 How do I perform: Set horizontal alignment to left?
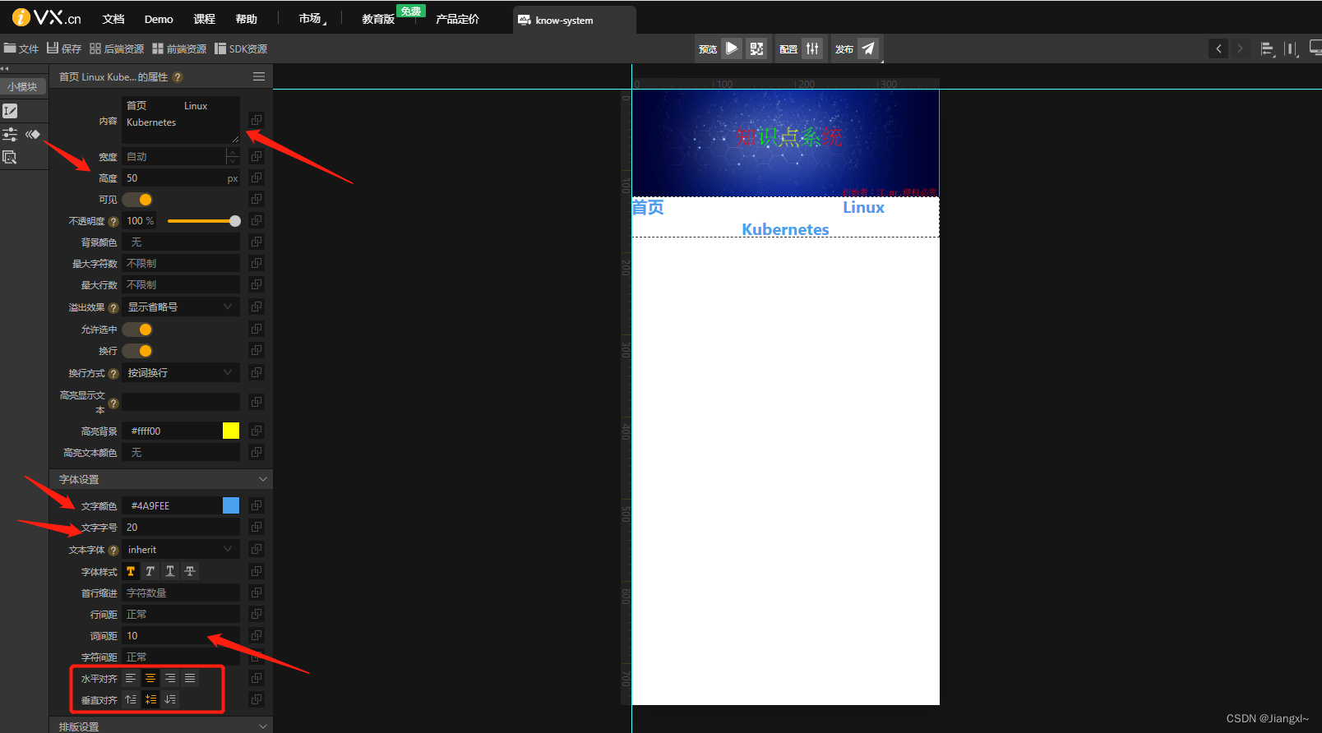(x=131, y=678)
